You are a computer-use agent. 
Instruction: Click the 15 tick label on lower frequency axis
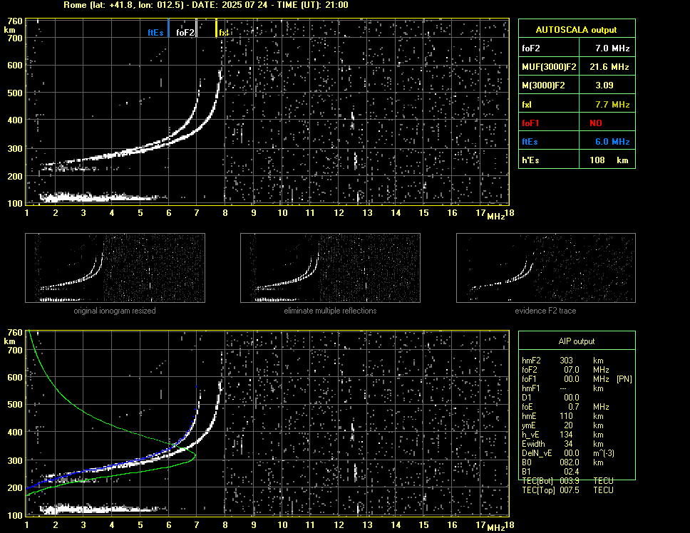424,524
